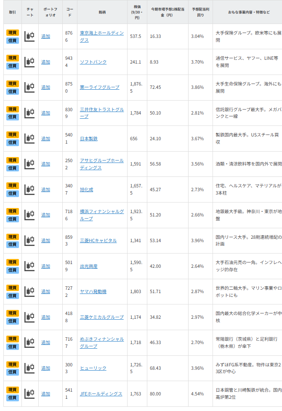Screen dimensions: 282x411
Task: Open chart icon for 東京海上ホールディングス
Action: (x=29, y=37)
